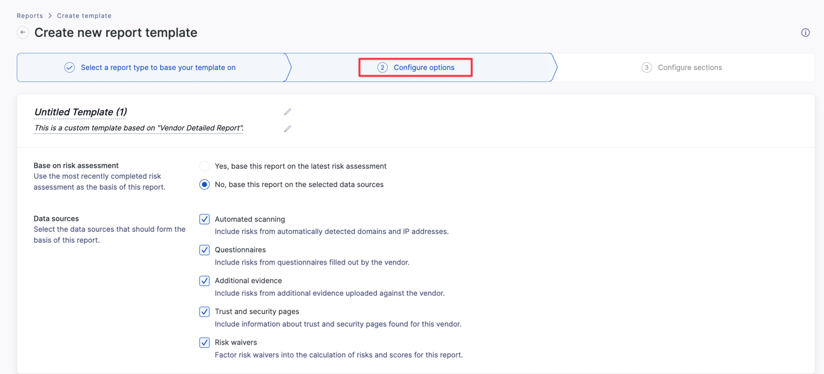Click the back arrow beside the page title
Image resolution: width=824 pixels, height=374 pixels.
(x=23, y=32)
